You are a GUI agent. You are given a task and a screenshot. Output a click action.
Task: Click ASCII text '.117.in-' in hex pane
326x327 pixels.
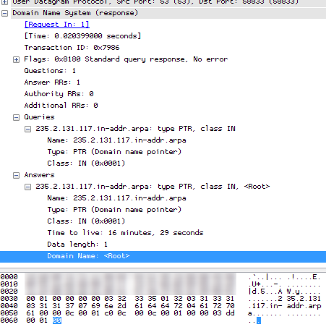pyautogui.click(x=265, y=306)
